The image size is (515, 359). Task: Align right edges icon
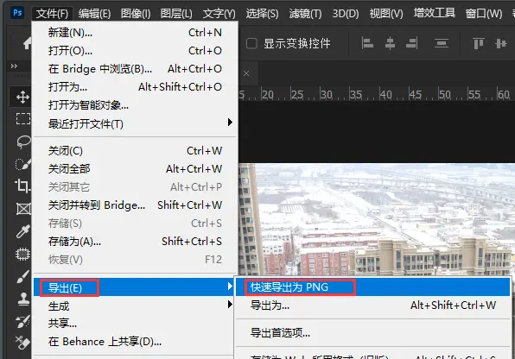point(412,43)
